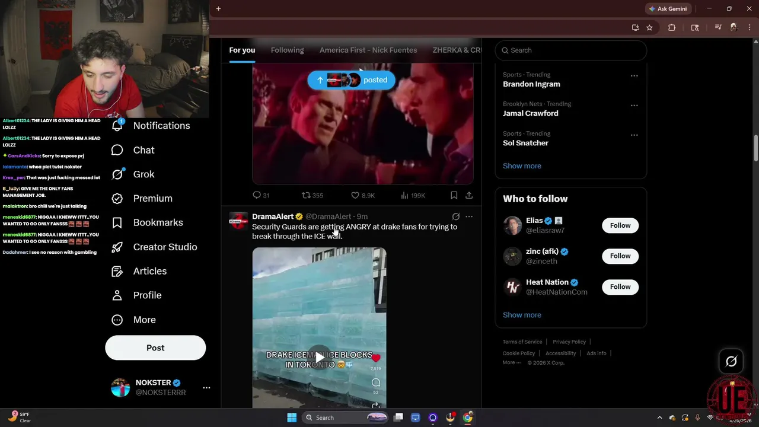The image size is (759, 427).
Task: Open the Creator Studio rocket icon
Action: click(x=117, y=247)
